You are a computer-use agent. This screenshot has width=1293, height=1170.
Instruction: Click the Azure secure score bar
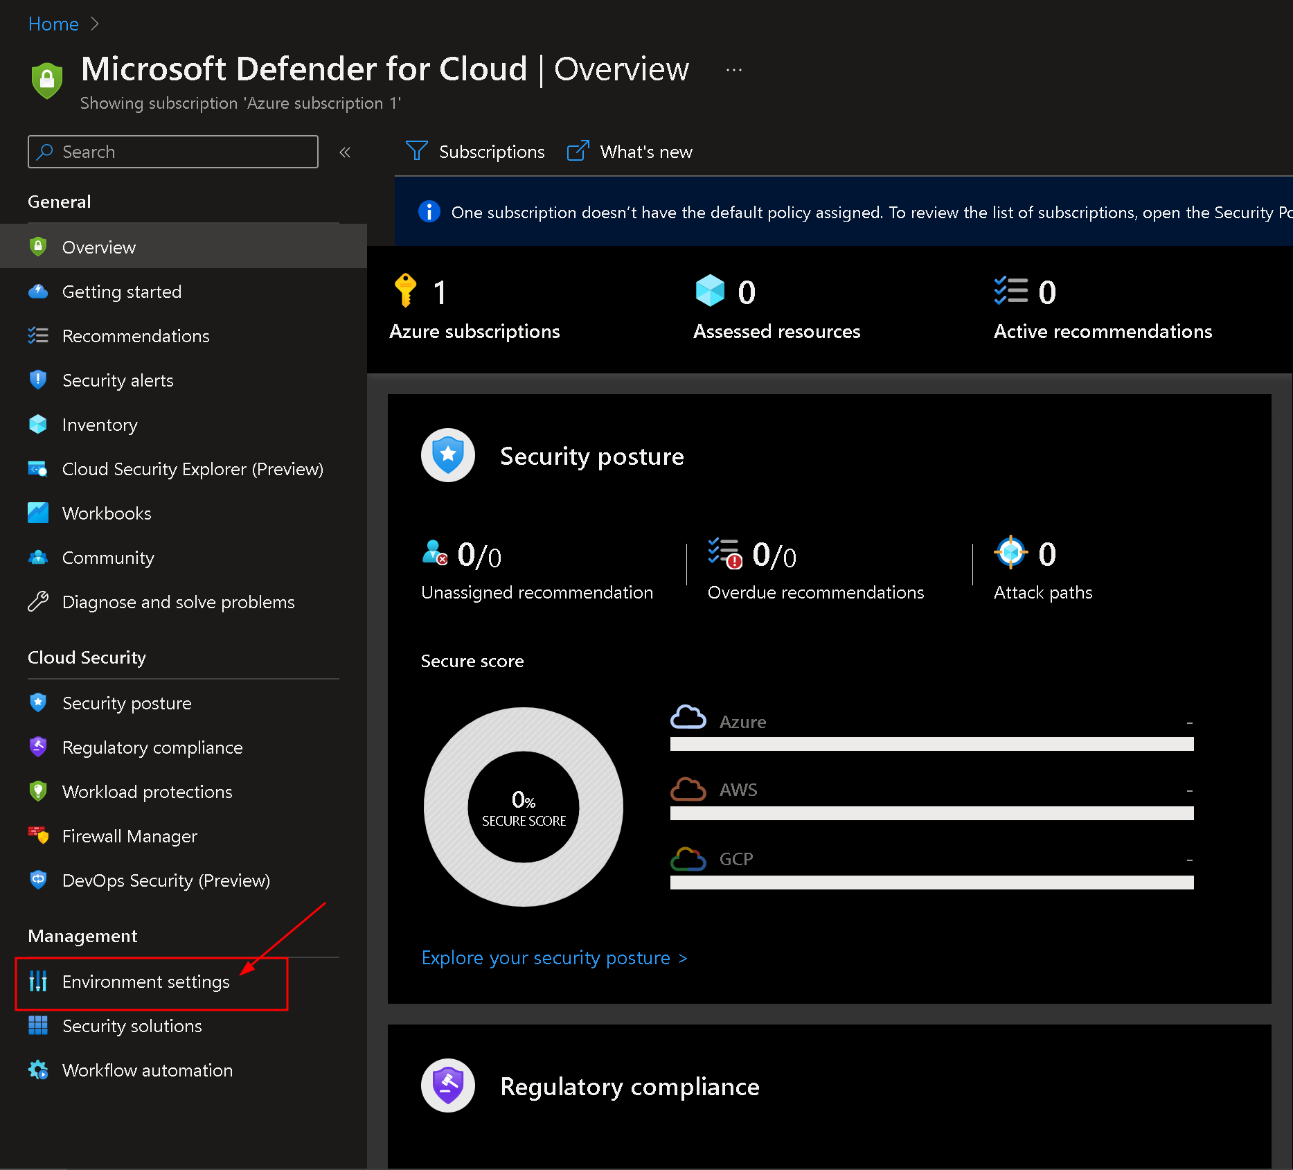pyautogui.click(x=931, y=744)
